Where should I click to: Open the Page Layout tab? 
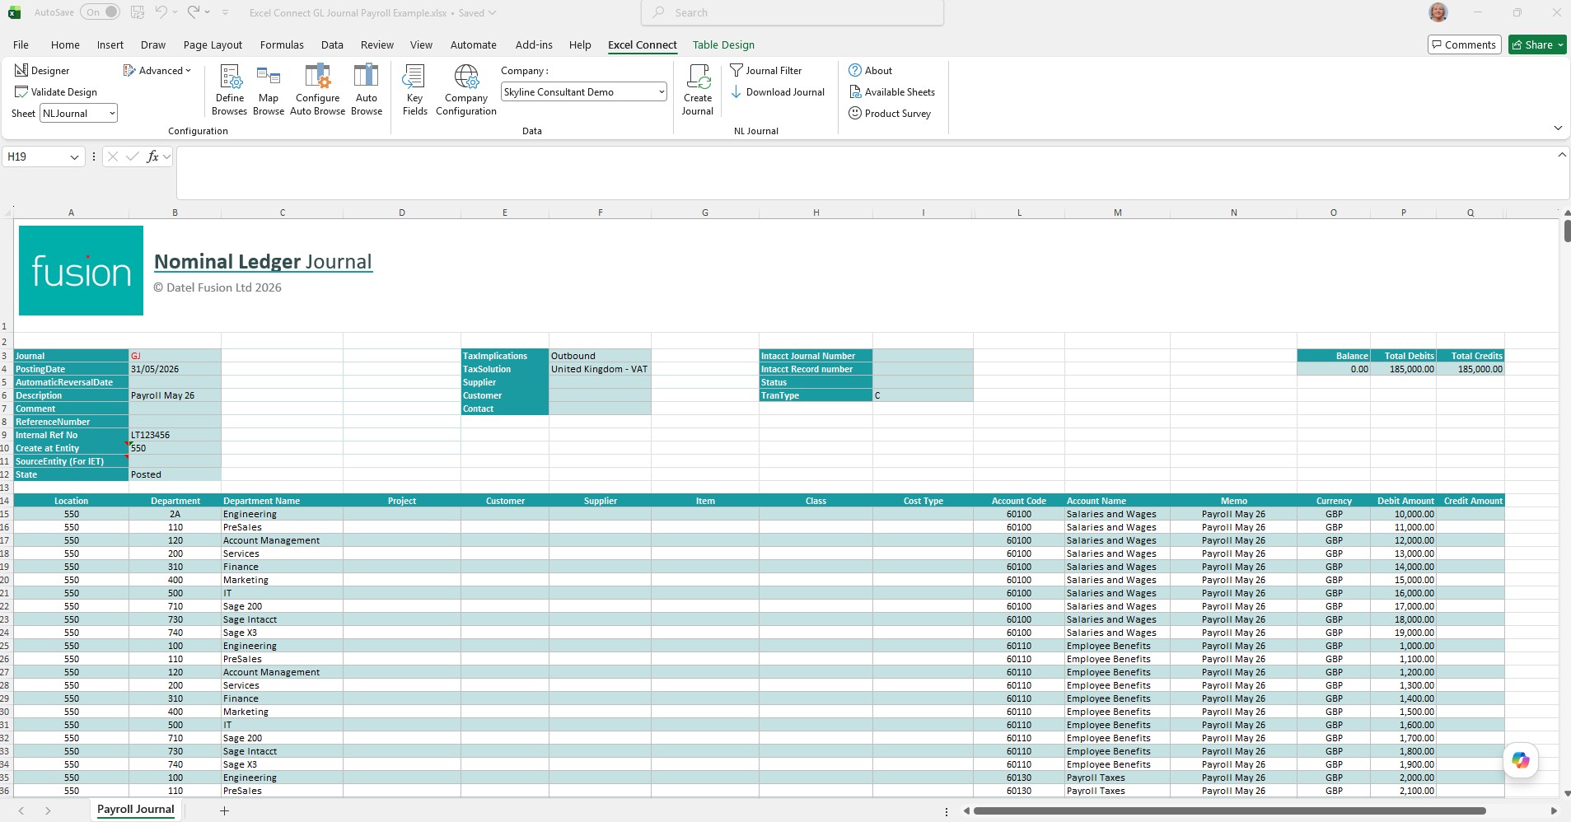point(213,45)
